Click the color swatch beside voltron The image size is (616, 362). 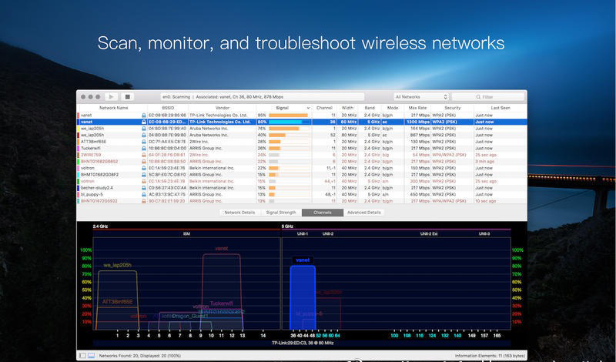[78, 168]
